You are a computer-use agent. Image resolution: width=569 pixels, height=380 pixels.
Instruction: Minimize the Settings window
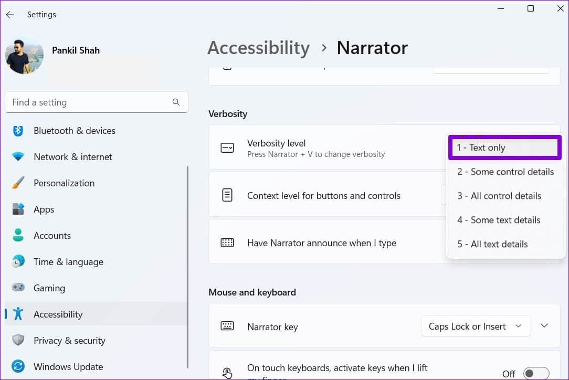(x=501, y=8)
